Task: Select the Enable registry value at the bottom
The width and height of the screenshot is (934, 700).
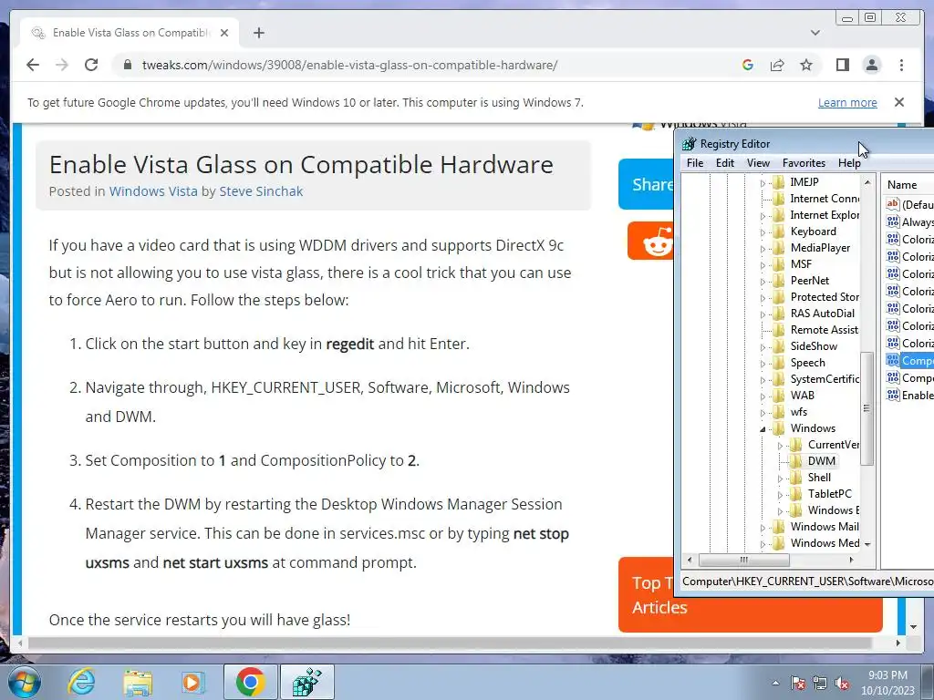Action: click(909, 396)
